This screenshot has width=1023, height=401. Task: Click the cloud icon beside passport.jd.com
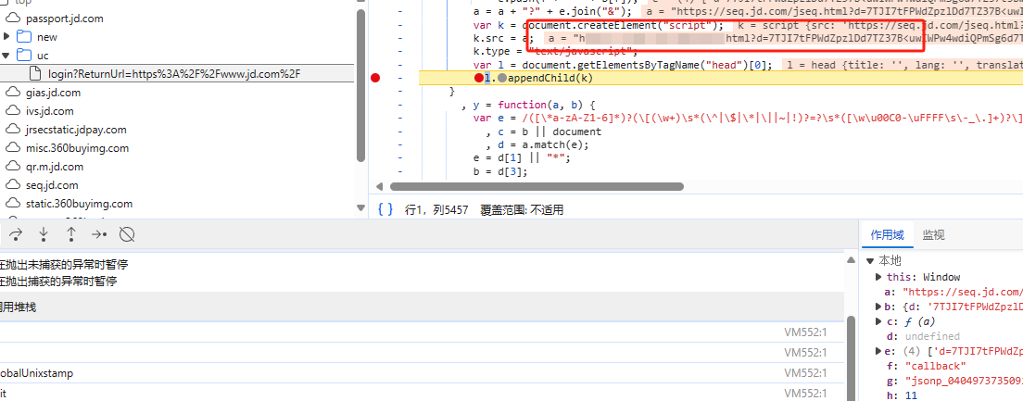coord(14,19)
